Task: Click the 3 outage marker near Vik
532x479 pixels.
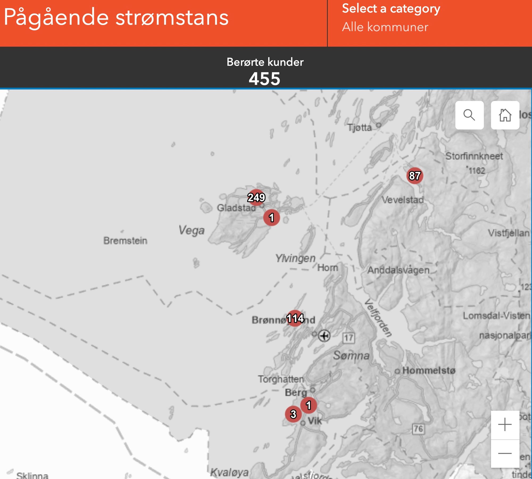Action: (293, 414)
